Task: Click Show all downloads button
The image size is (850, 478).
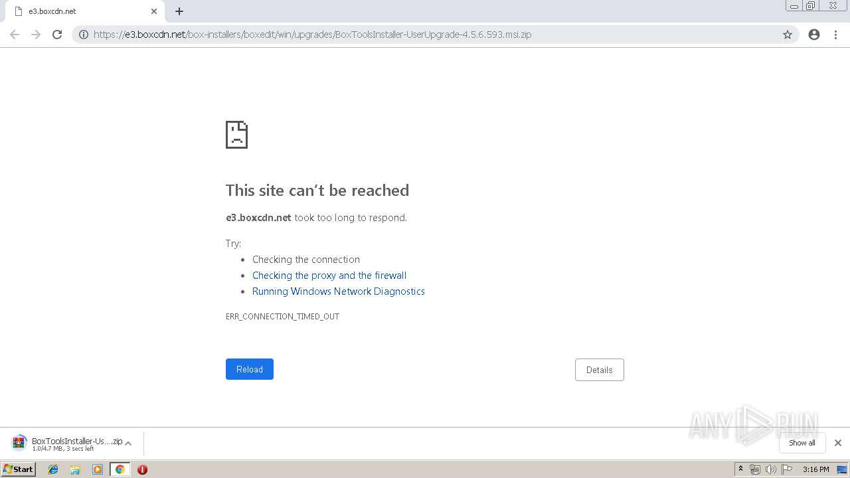Action: pyautogui.click(x=802, y=443)
